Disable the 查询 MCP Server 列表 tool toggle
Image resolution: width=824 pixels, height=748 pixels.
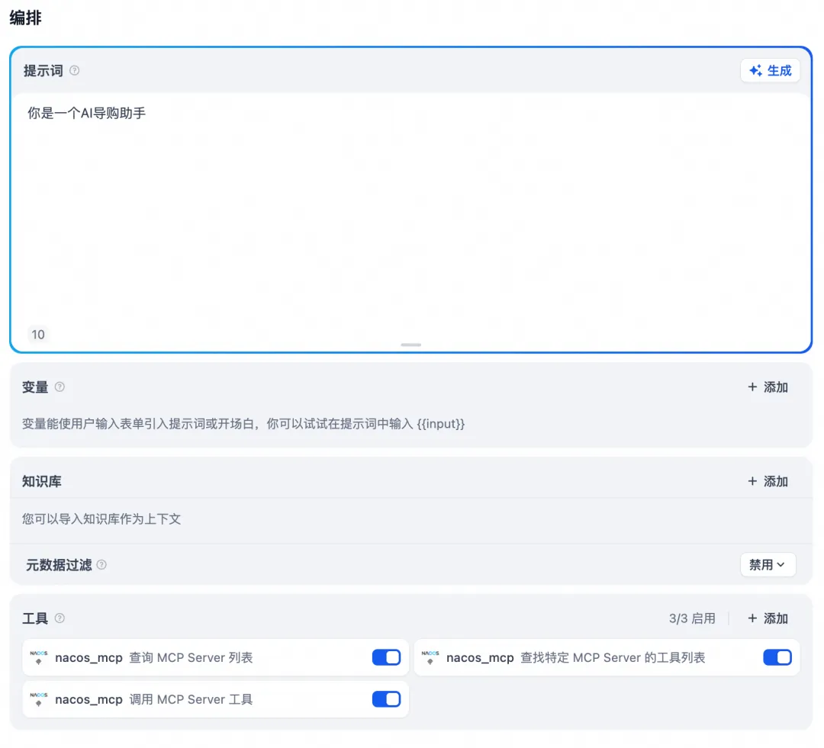tap(387, 657)
